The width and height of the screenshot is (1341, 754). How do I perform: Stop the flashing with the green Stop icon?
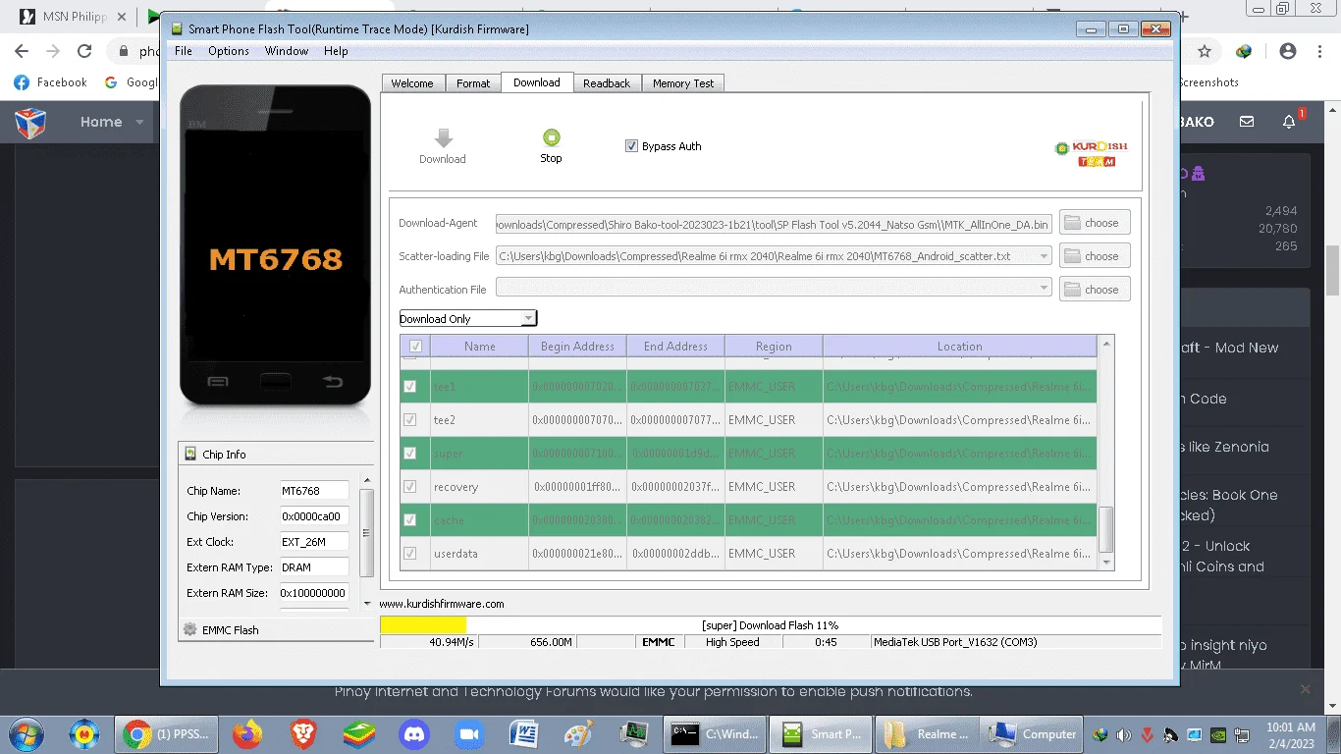pyautogui.click(x=551, y=137)
